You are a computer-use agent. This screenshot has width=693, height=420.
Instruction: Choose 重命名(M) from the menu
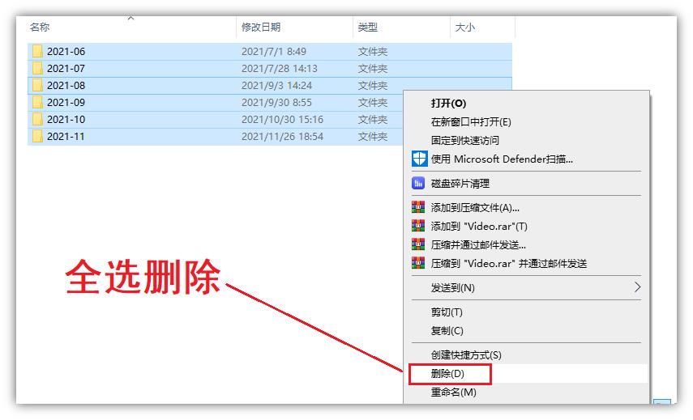click(x=453, y=392)
